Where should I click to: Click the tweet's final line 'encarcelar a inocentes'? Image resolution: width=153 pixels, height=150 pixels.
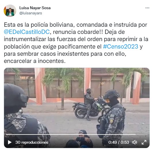(x=35, y=61)
